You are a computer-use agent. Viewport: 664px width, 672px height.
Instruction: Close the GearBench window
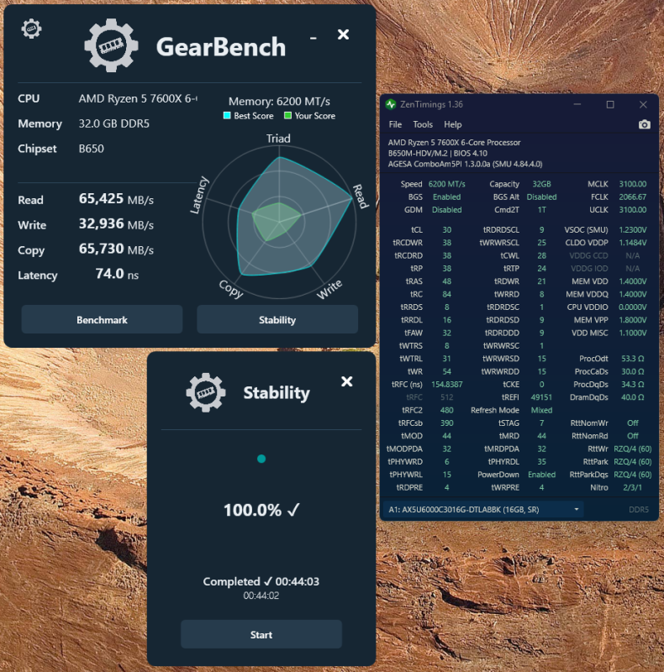coord(343,34)
